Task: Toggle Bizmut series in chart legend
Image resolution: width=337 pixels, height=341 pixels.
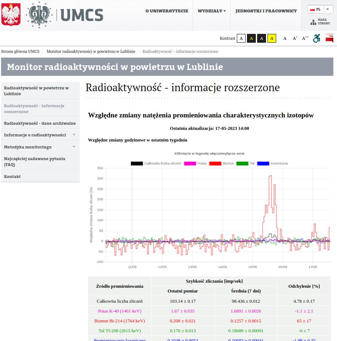Action: tap(222, 163)
